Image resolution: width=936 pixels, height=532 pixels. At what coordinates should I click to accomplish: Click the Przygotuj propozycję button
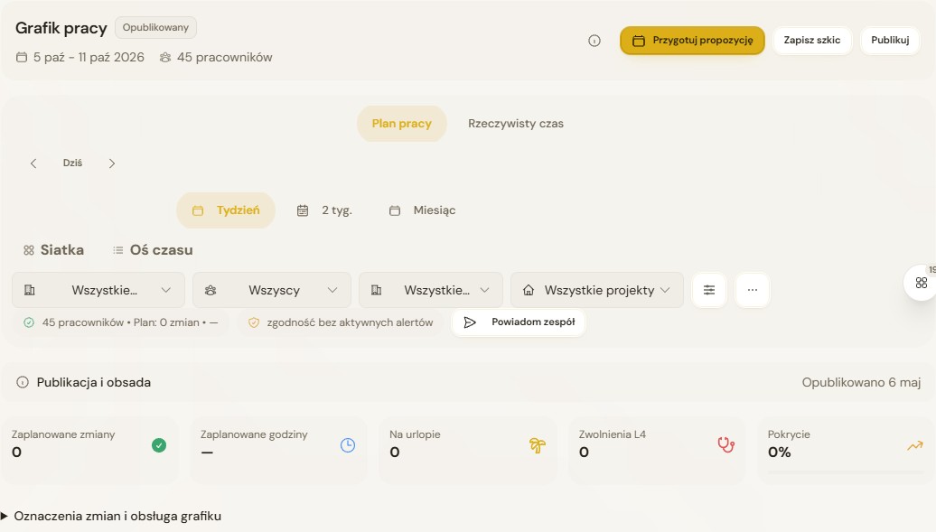click(692, 41)
